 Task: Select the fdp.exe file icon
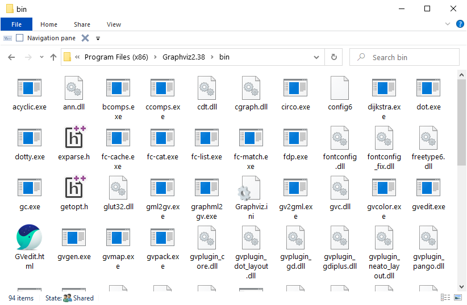tap(295, 138)
